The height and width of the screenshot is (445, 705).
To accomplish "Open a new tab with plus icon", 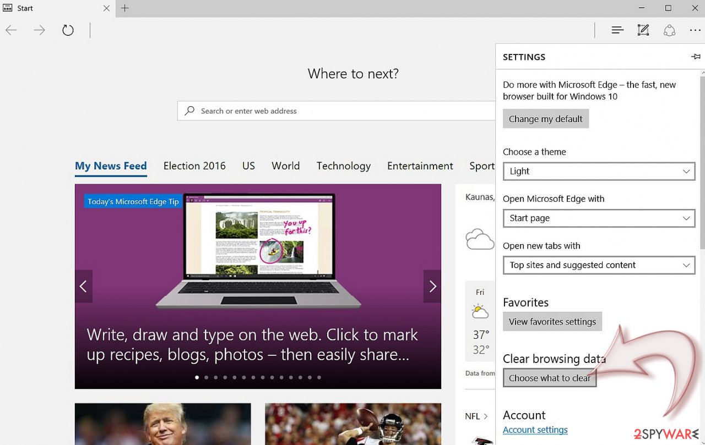I will pyautogui.click(x=125, y=8).
